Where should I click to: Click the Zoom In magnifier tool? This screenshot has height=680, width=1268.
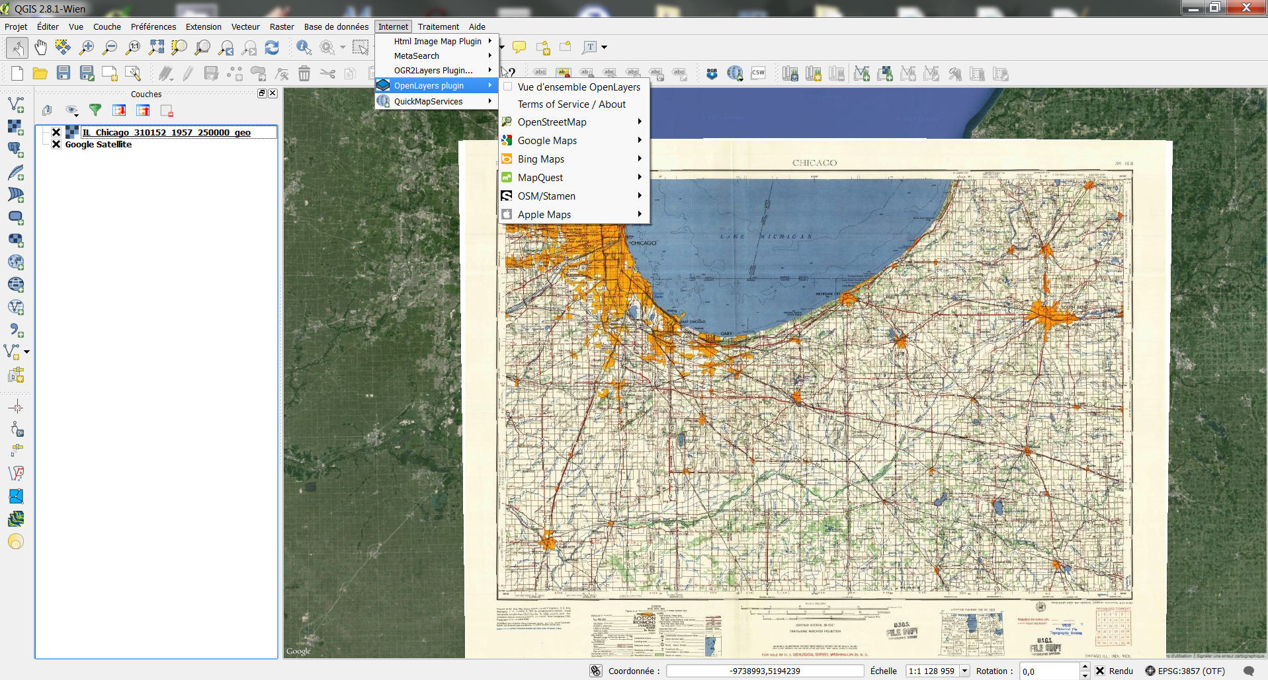[x=86, y=47]
